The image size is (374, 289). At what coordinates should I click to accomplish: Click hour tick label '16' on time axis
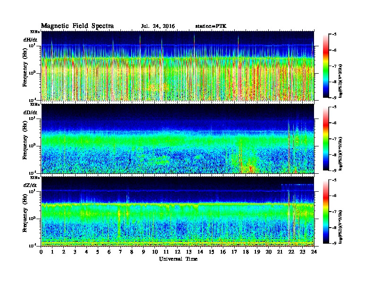pos(223,252)
